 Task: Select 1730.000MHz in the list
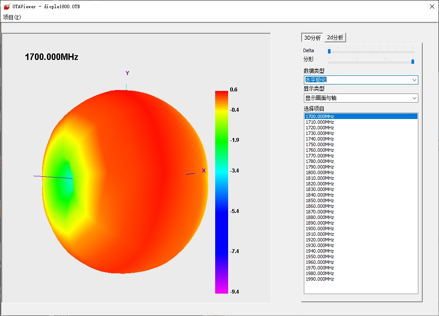pyautogui.click(x=361, y=133)
